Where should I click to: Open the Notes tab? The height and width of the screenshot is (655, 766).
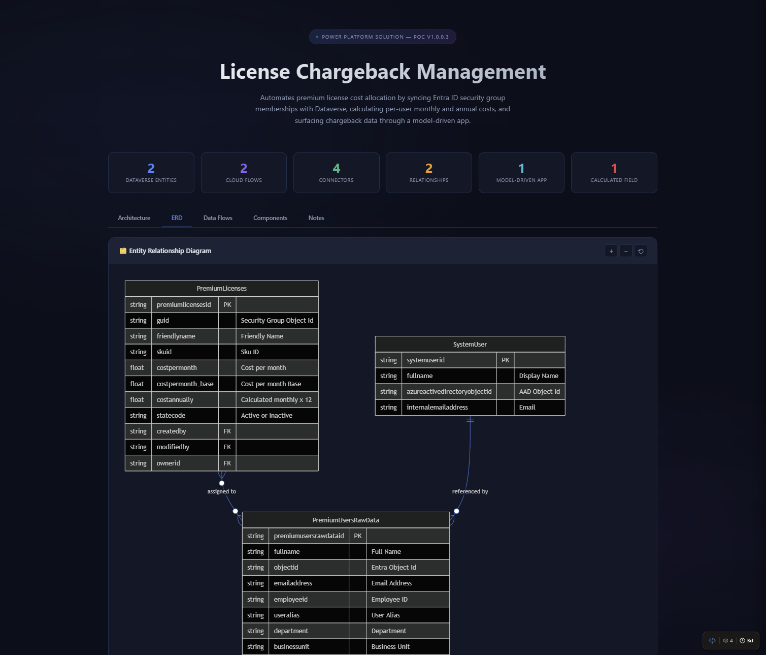pyautogui.click(x=316, y=217)
